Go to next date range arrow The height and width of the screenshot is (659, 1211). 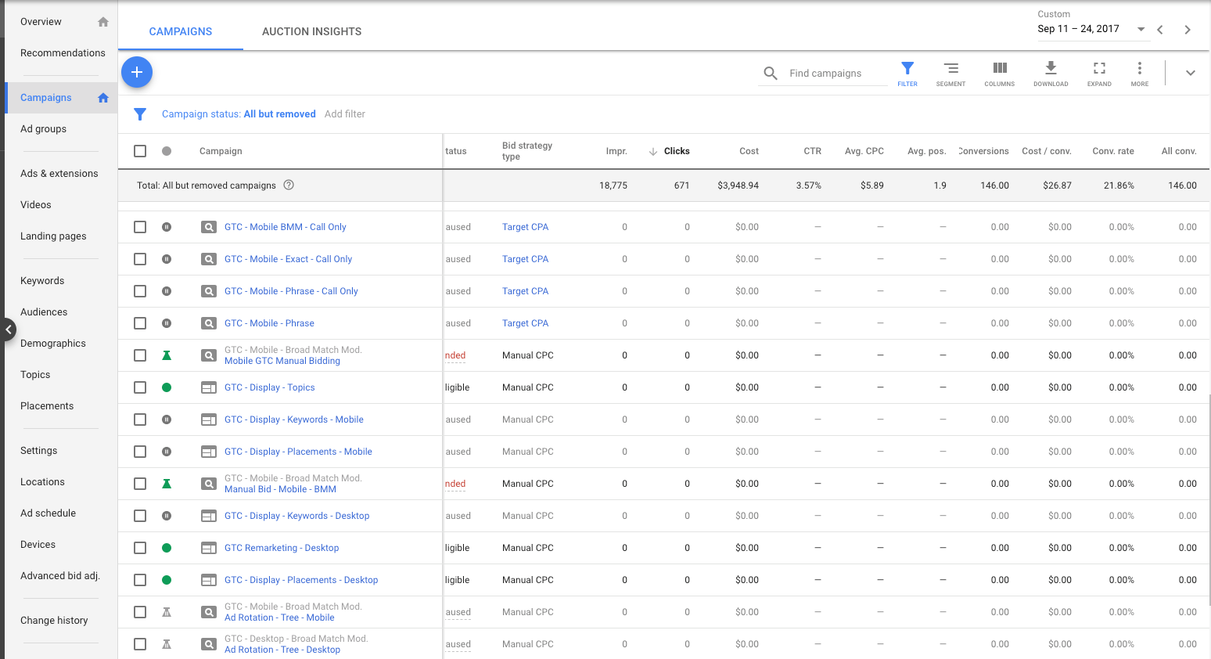(1188, 30)
